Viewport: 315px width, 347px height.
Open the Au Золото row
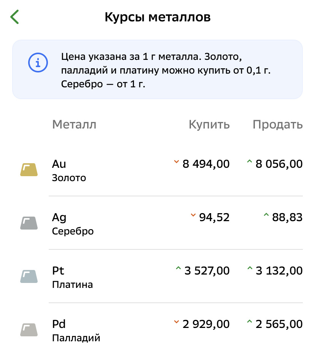click(x=69, y=170)
